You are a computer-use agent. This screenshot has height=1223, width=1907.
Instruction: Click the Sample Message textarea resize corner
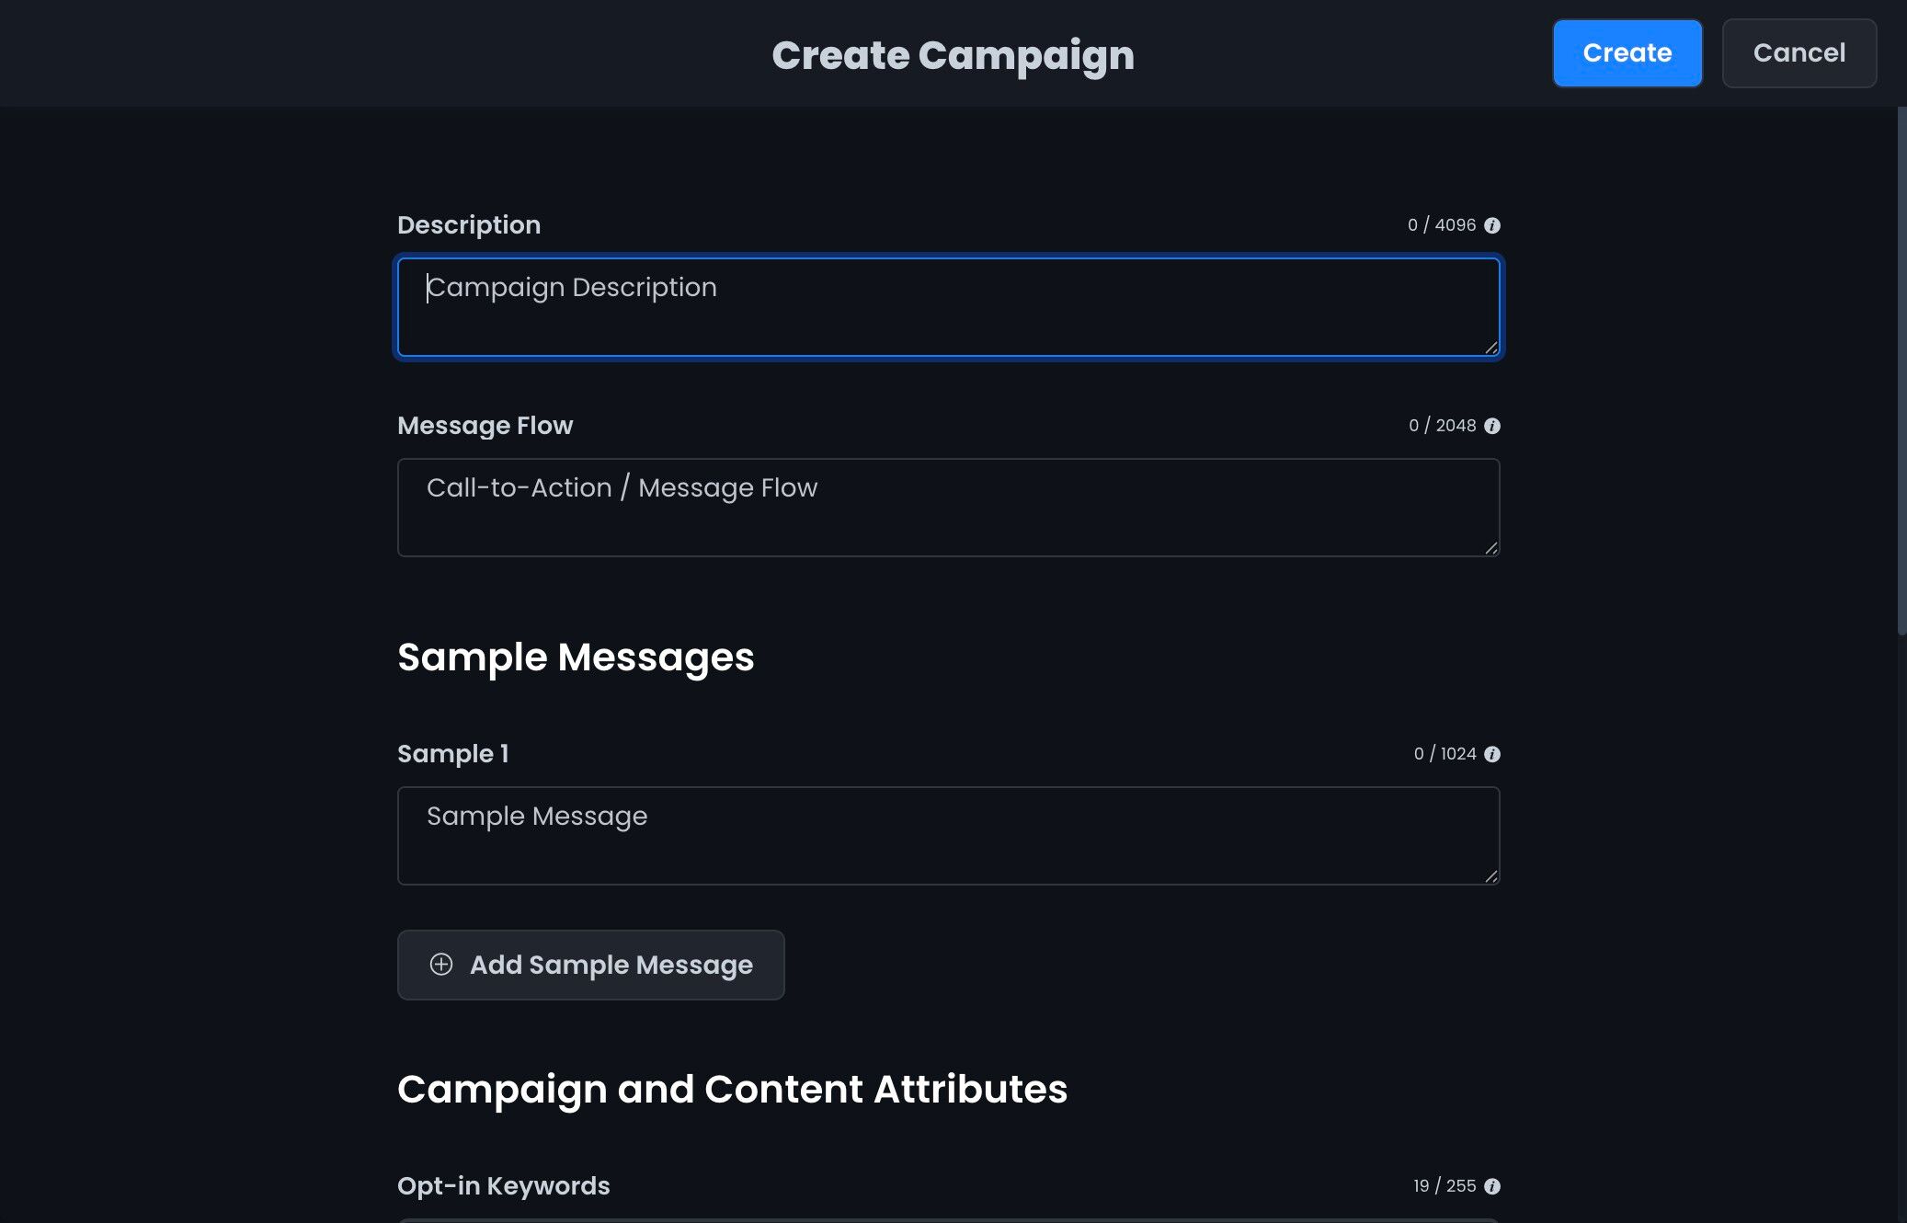1490,875
